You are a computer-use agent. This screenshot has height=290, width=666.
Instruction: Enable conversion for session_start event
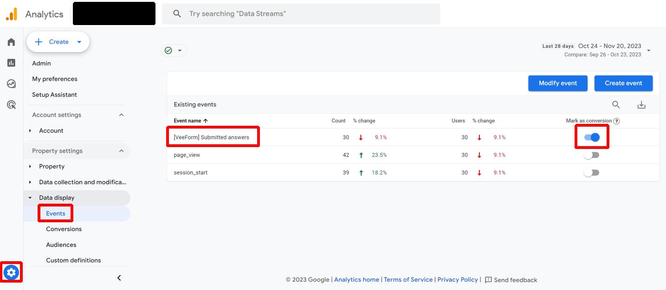592,173
